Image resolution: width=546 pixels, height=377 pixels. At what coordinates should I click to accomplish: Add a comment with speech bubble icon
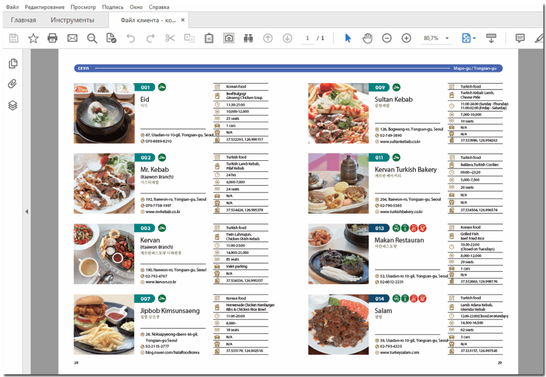tap(520, 38)
